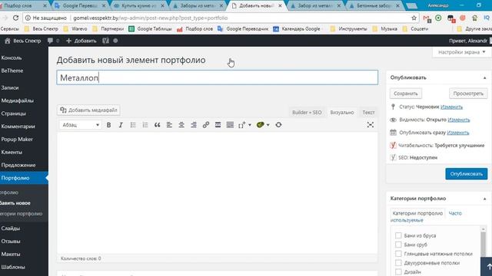Switch to the Google Переводчик browser tab
Image resolution: width=492 pixels, height=276 pixels.
[x=80, y=5]
